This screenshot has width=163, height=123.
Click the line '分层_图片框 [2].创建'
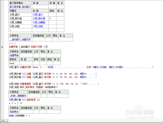[x=52, y=77]
